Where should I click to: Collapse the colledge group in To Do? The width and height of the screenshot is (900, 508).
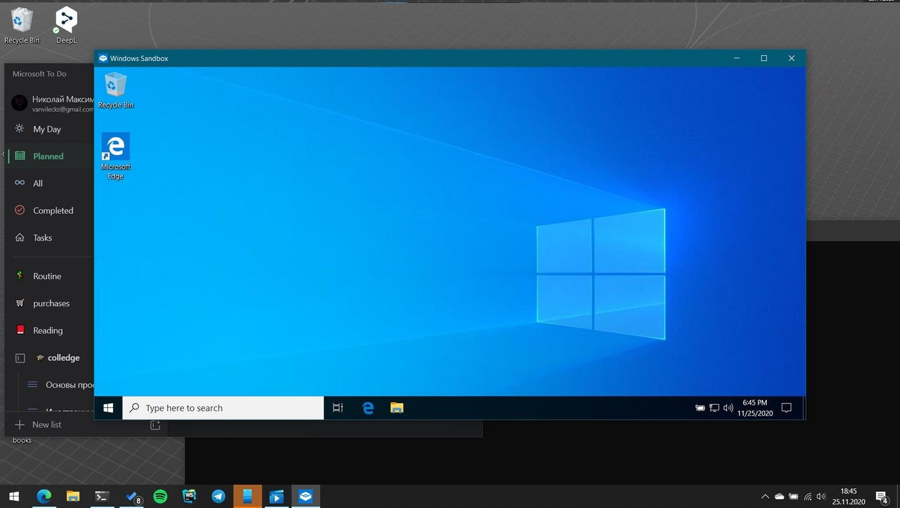click(20, 358)
